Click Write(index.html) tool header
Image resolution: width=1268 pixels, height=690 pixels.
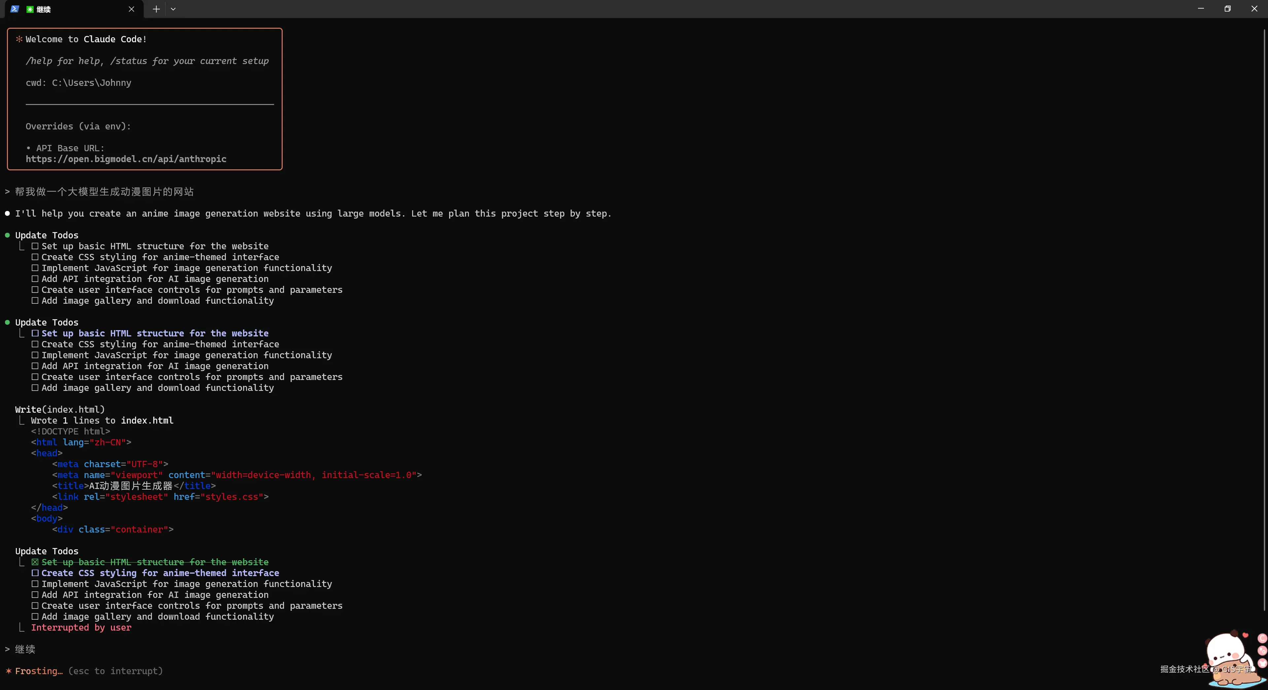pyautogui.click(x=60, y=409)
